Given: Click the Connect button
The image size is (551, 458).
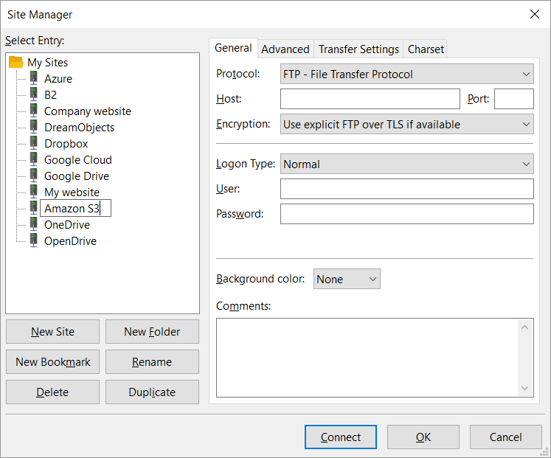Looking at the screenshot, I should pos(341,437).
